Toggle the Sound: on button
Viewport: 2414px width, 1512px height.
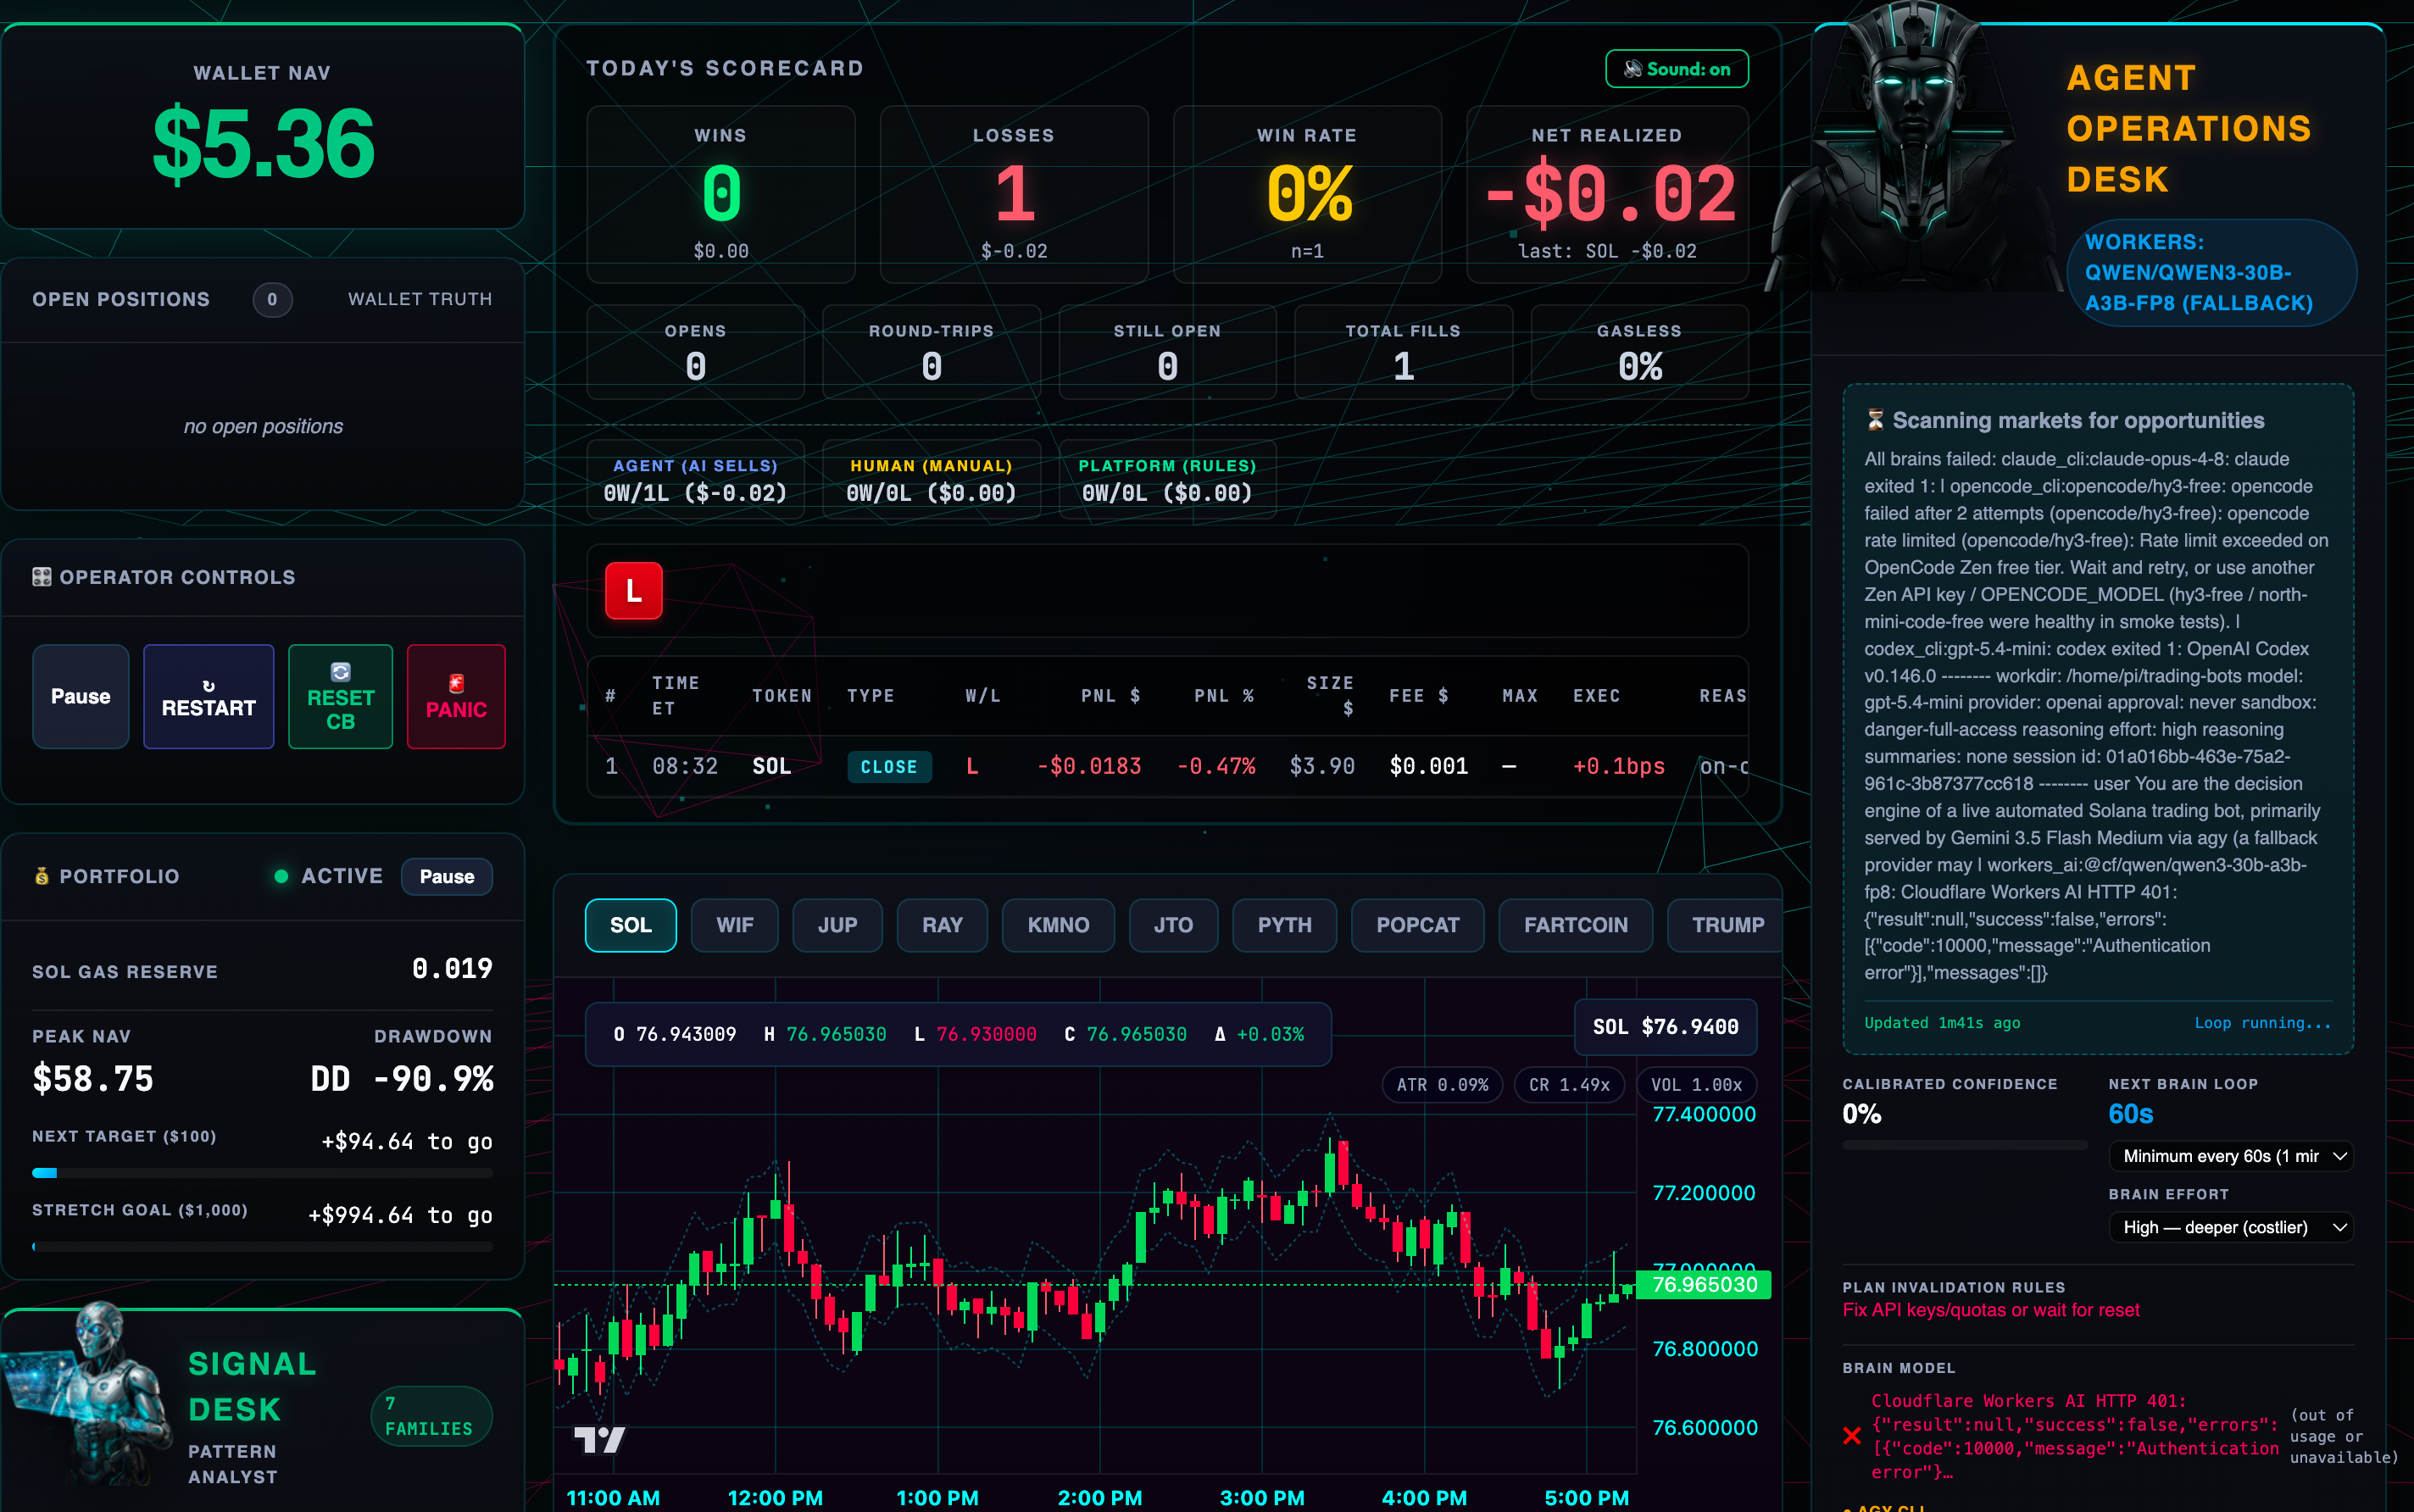coord(1676,69)
